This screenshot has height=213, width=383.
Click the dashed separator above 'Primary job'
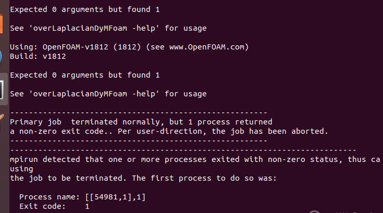tap(139, 112)
